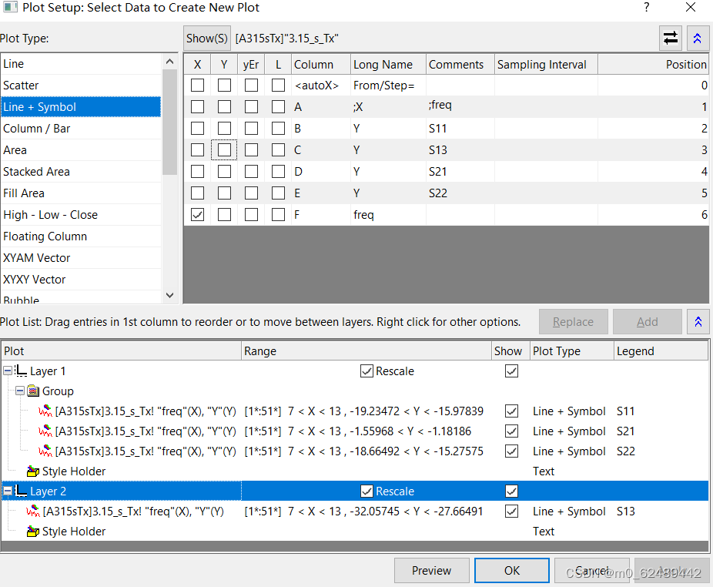Click the Add button
This screenshot has height=587, width=713.
coord(647,322)
